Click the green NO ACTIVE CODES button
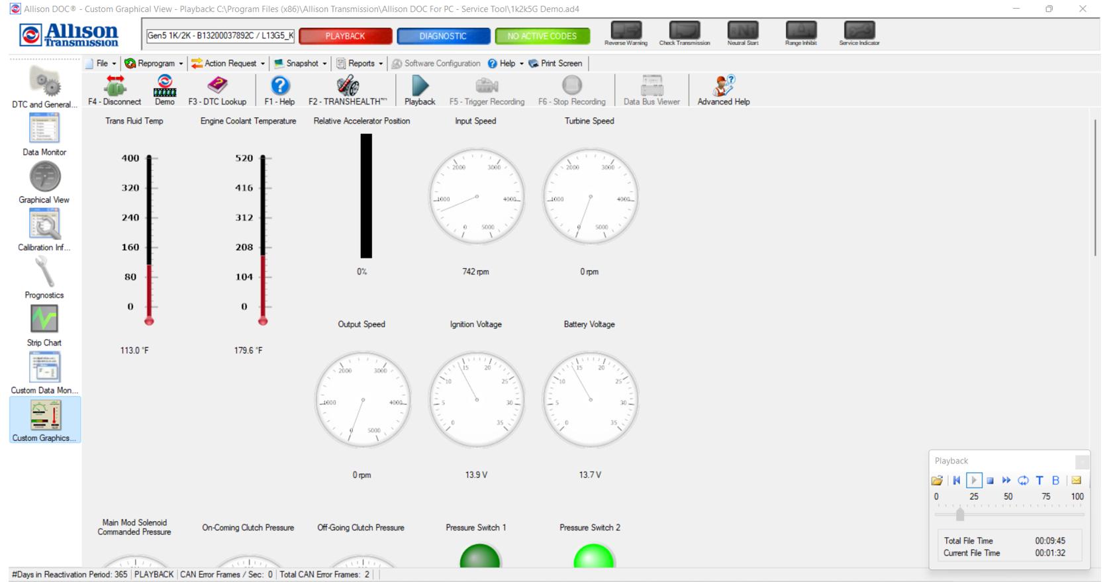 pos(542,36)
